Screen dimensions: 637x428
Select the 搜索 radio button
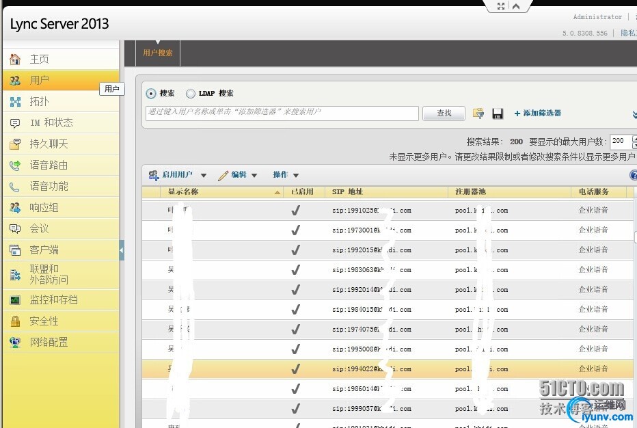click(x=151, y=94)
